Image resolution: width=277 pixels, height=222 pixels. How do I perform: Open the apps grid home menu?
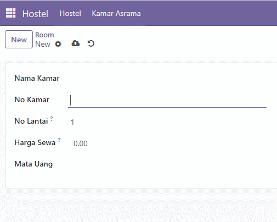coord(10,13)
